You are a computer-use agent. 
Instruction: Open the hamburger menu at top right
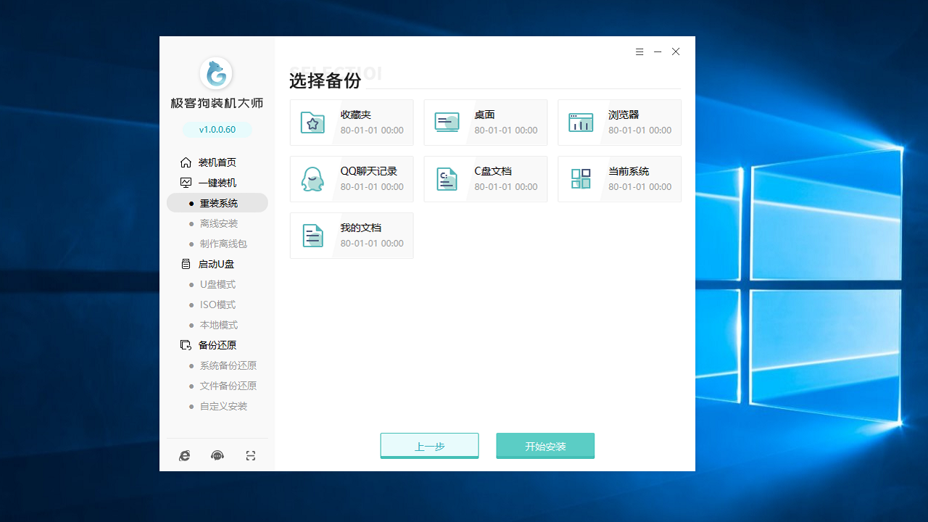pos(639,51)
